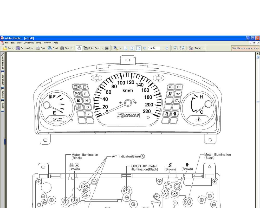Select the Snapshot camera tool
The width and height of the screenshot is (260, 208).
[107, 48]
